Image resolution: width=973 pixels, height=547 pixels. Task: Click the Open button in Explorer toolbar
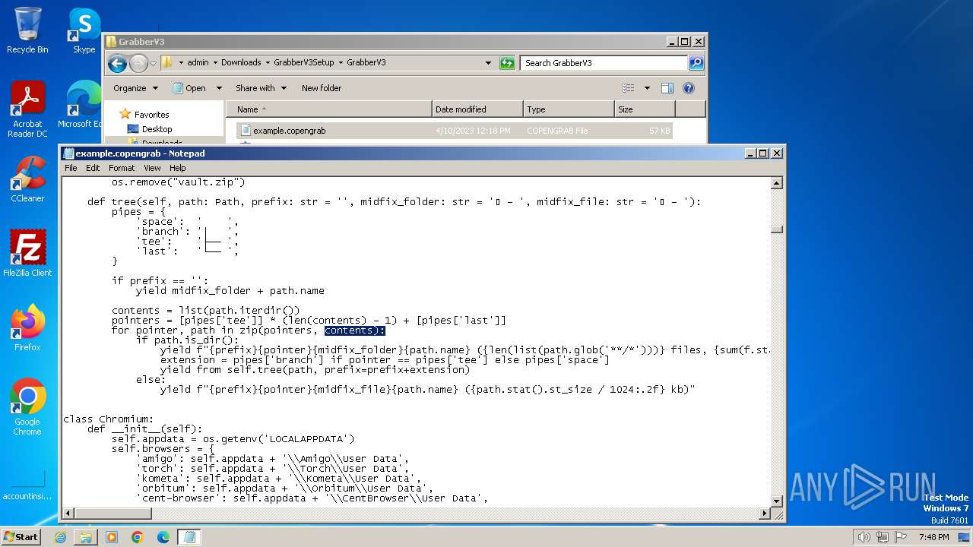tap(189, 88)
